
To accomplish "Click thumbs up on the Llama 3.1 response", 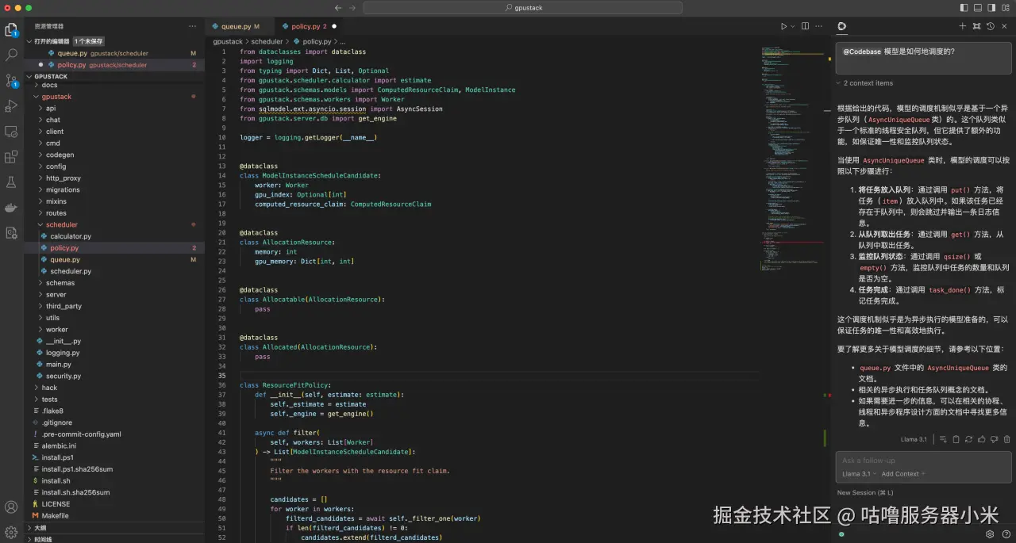I will point(982,439).
